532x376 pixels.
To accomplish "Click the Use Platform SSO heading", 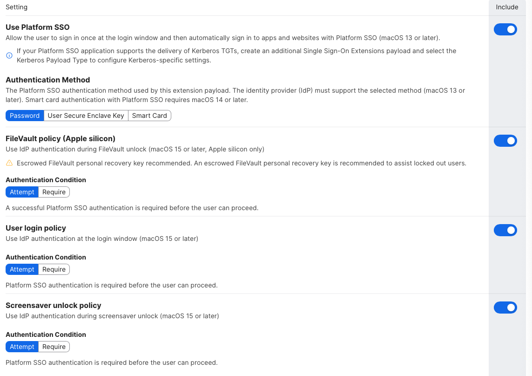I will click(x=38, y=27).
